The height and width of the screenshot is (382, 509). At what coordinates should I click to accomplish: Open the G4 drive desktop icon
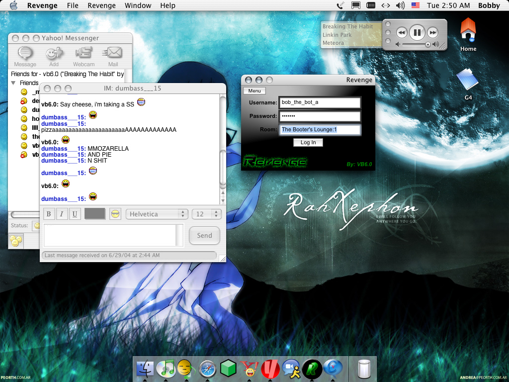tap(468, 85)
